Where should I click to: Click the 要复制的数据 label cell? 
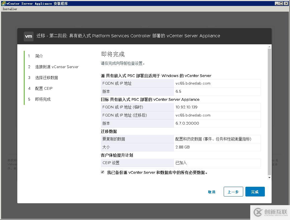pyautogui.click(x=137, y=139)
